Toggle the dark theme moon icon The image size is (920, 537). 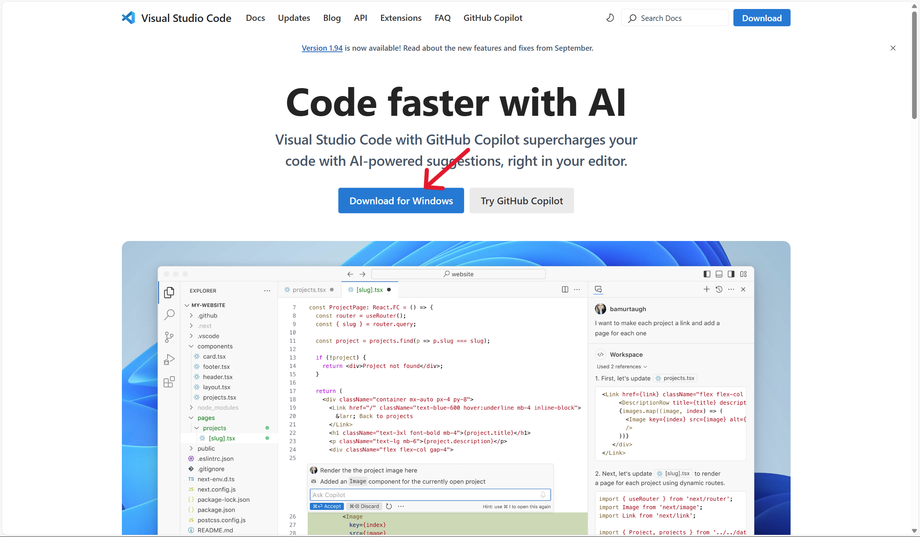tap(610, 18)
